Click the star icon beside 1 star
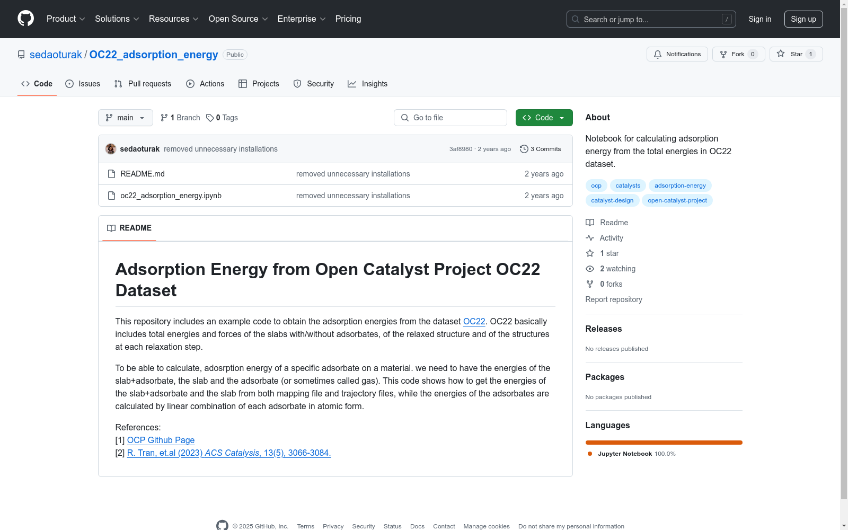Screen dimensions: 848x530 [590, 253]
